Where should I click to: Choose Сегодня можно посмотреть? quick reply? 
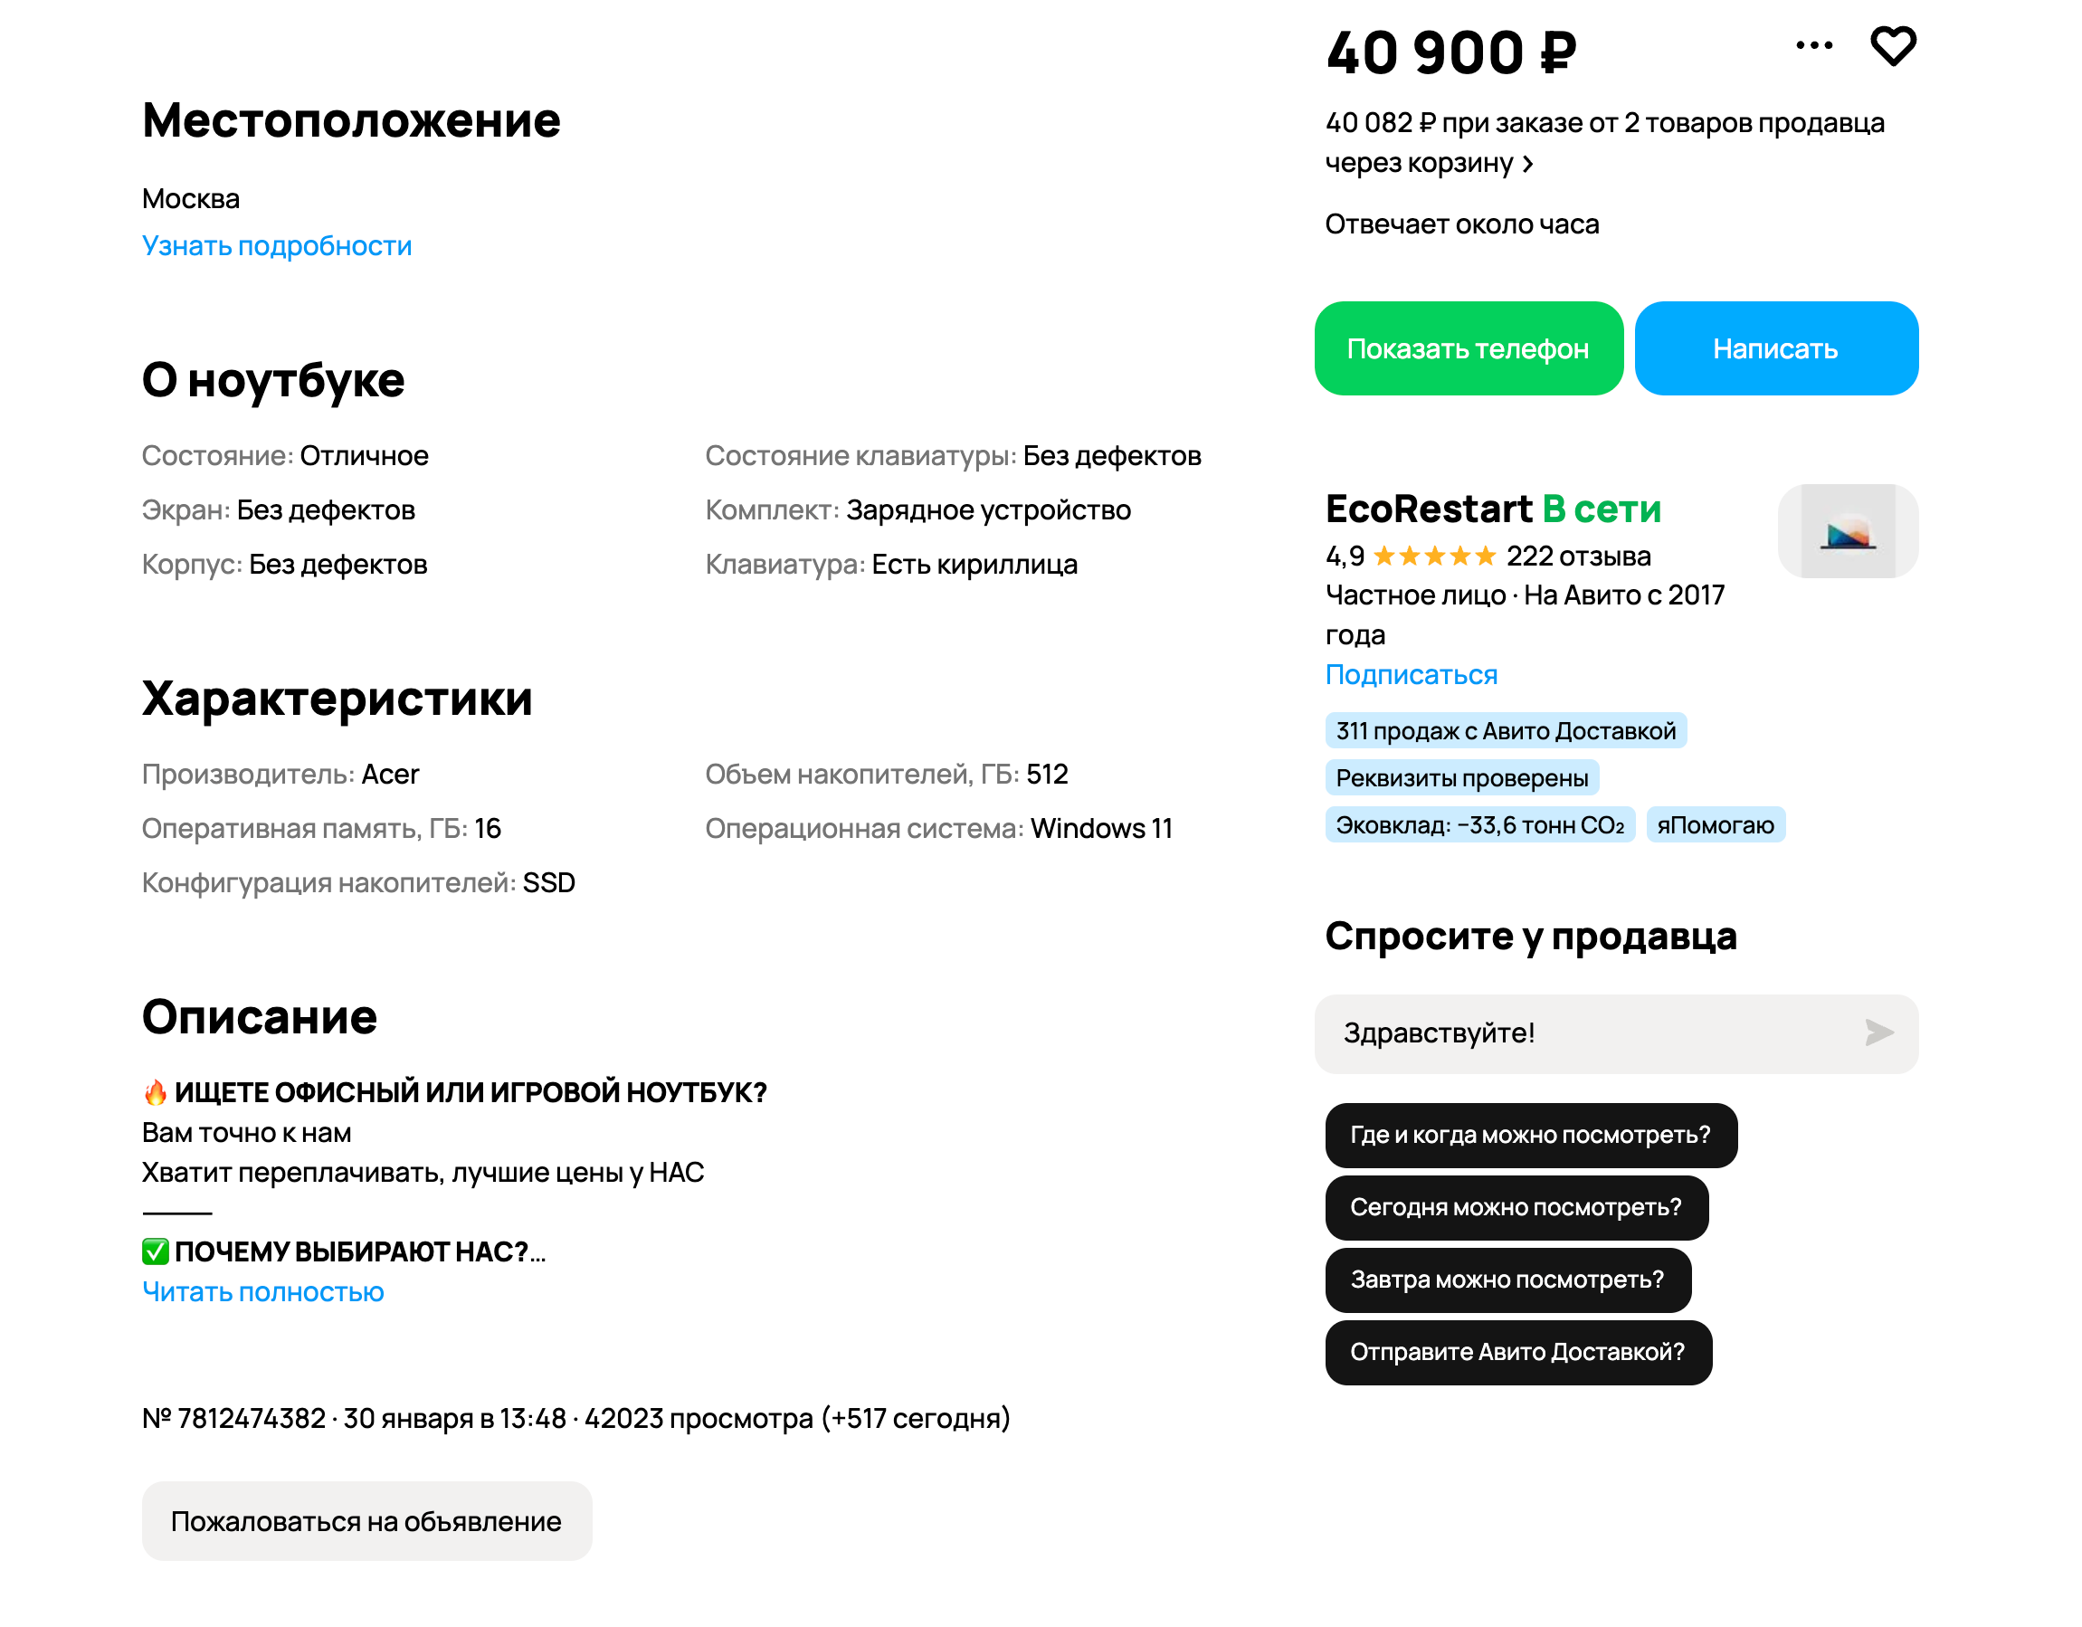(x=1516, y=1208)
